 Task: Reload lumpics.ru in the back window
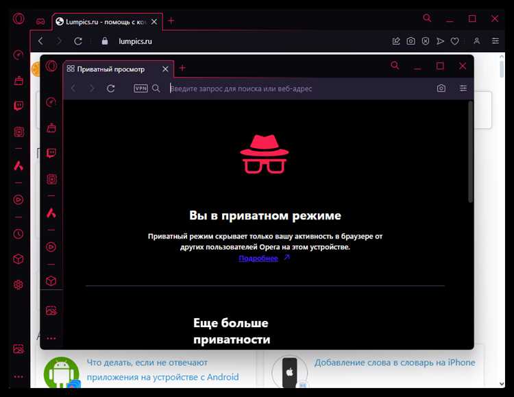pyautogui.click(x=78, y=41)
